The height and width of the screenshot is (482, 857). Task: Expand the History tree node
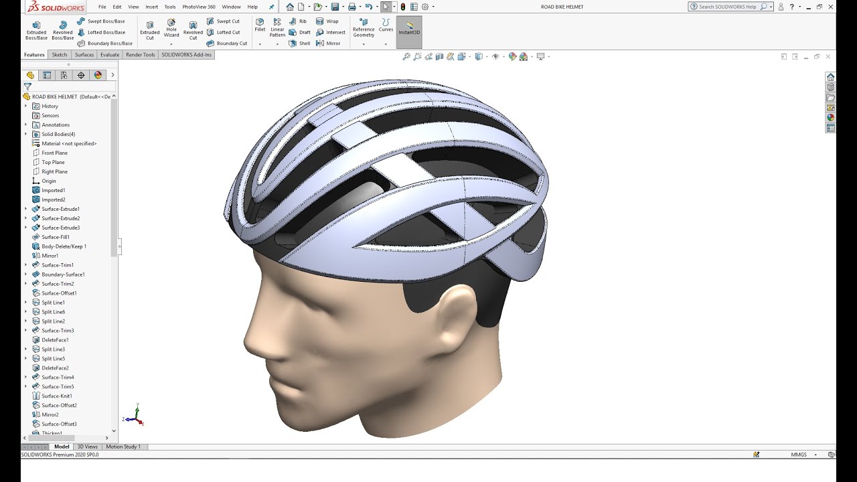(x=26, y=106)
